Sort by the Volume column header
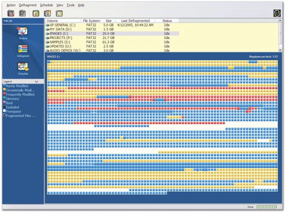This screenshot has height=213, width=285. click(63, 21)
